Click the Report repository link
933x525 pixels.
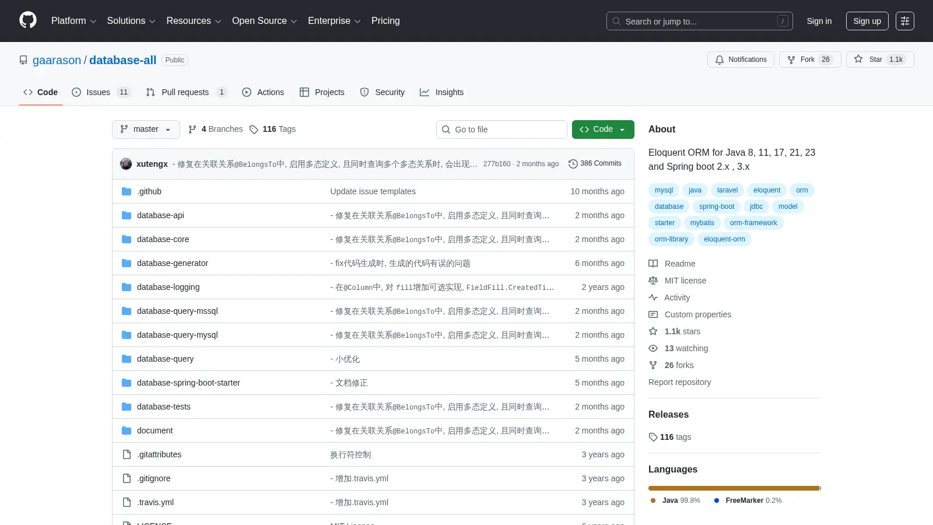679,382
